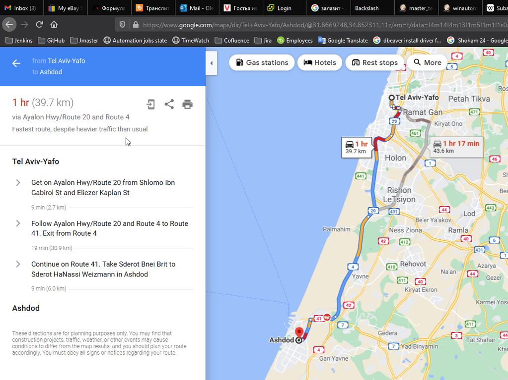Open the Cofluence bookmark folder
The height and width of the screenshot is (380, 508).
(231, 41)
